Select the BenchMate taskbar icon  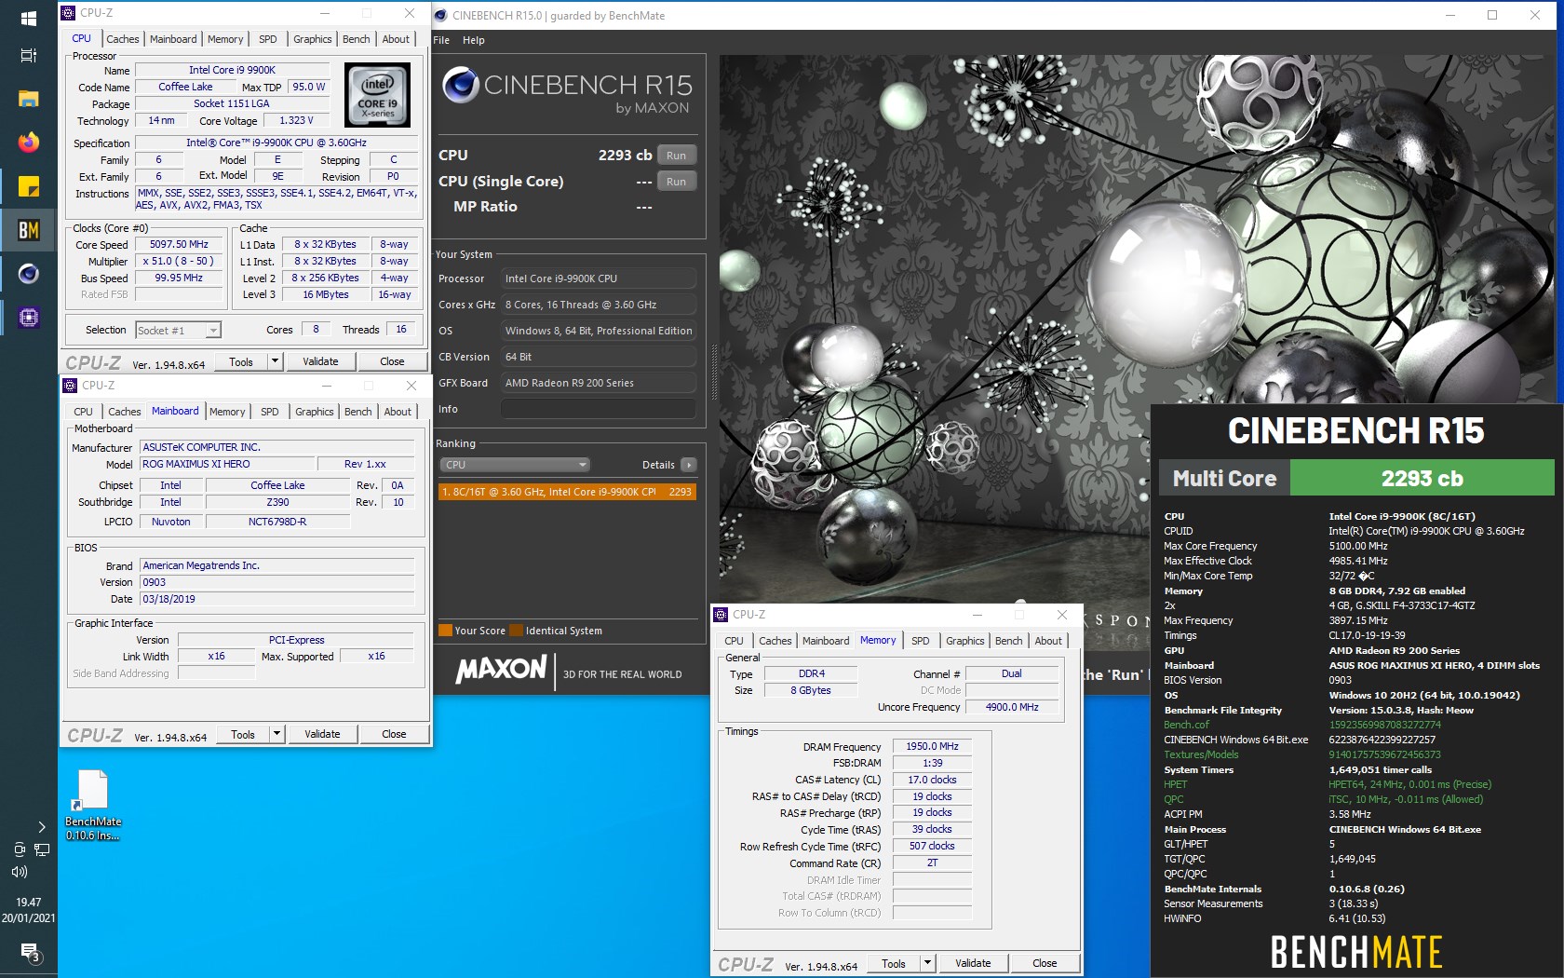28,230
